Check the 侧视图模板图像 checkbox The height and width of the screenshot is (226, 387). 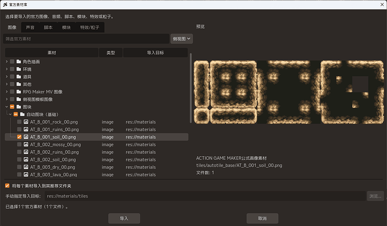[12, 99]
